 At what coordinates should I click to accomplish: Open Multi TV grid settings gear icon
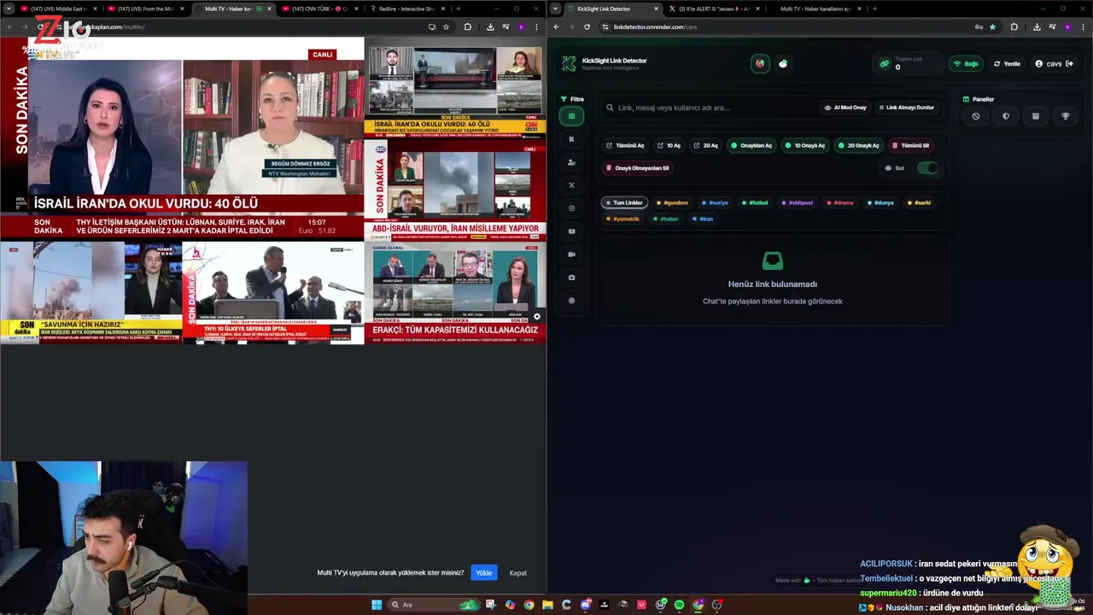click(x=537, y=317)
